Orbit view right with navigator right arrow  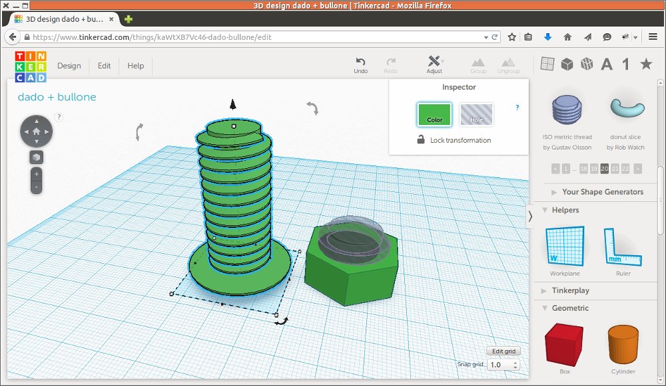(x=47, y=132)
